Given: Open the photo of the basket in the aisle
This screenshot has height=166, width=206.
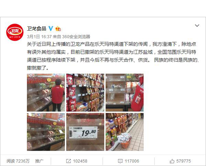Looking at the screenshot, I should coord(125,132).
